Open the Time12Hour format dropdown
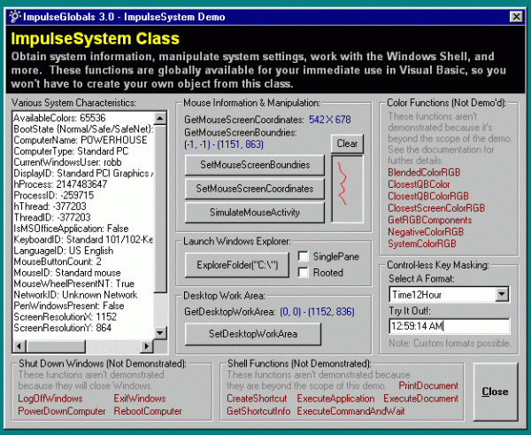531x435 pixels. point(502,294)
